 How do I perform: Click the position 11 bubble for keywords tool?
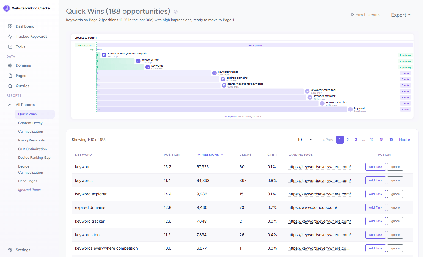tap(138, 61)
